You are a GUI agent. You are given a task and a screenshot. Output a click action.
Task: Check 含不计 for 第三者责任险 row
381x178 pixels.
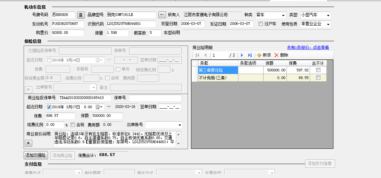click(318, 70)
